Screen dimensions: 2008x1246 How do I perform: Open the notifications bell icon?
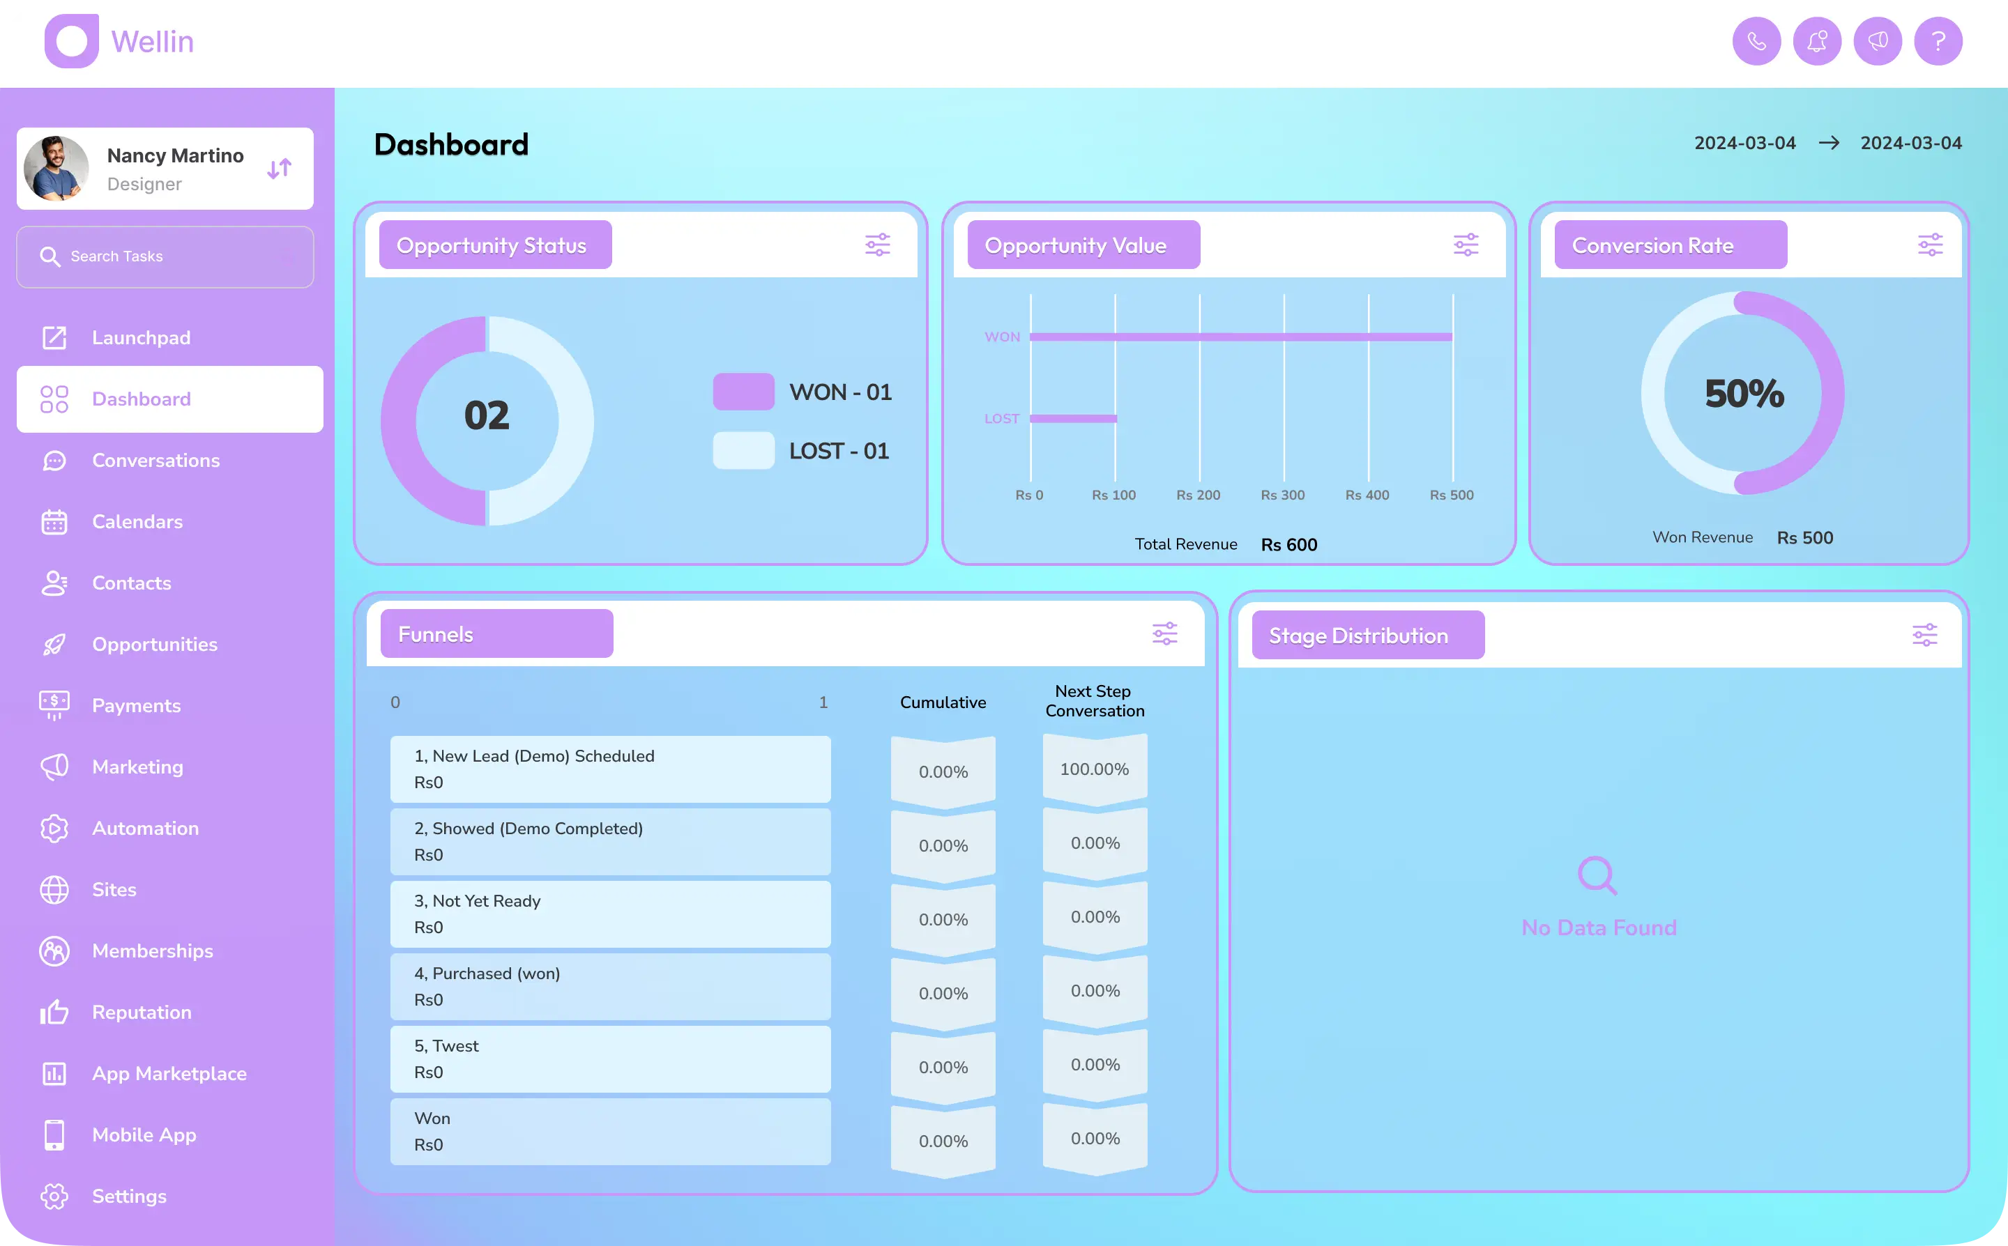coord(1817,41)
